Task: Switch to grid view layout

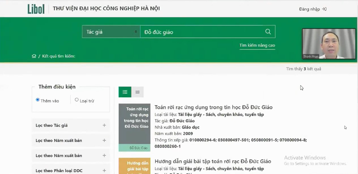Action: point(137,92)
